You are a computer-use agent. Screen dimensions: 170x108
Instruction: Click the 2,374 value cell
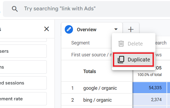pyautogui.click(x=156, y=100)
